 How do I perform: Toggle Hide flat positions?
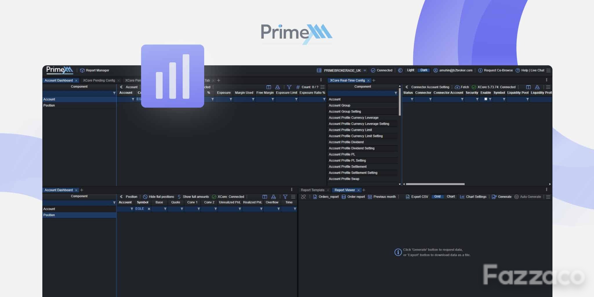coord(158,197)
